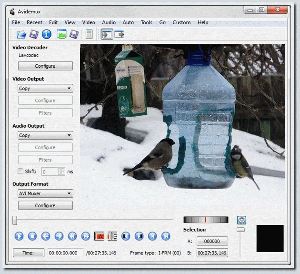This screenshot has height=274, width=300.
Task: Click the vertical volume slider handle
Action: coord(240,230)
